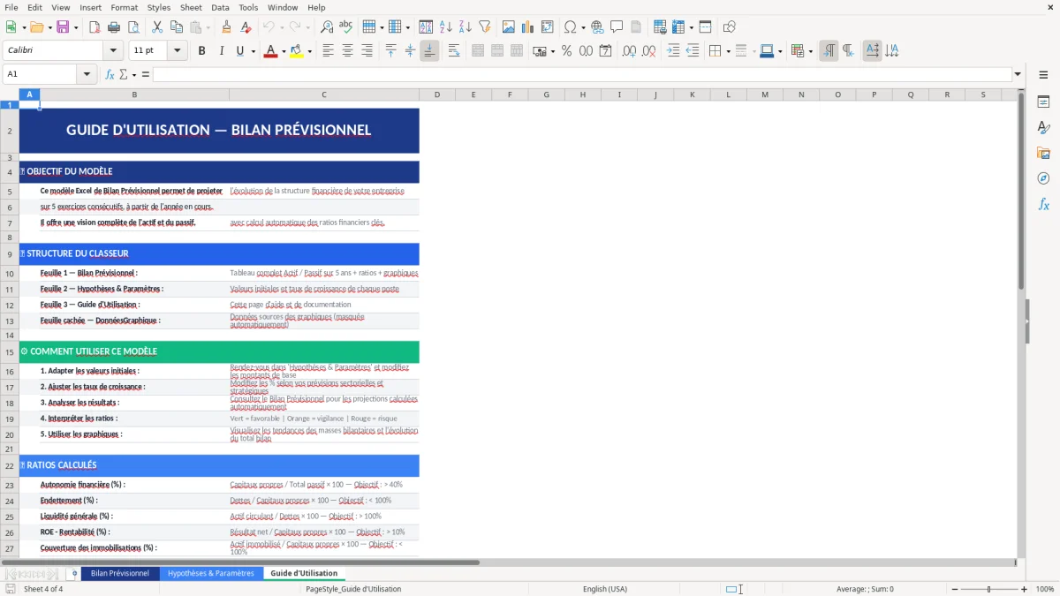Select the highlighting color swatch
Image resolution: width=1060 pixels, height=596 pixels.
(297, 50)
